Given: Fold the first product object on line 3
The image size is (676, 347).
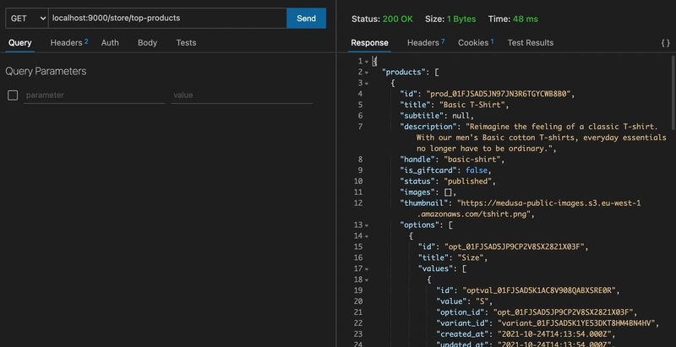Looking at the screenshot, I should (x=367, y=84).
